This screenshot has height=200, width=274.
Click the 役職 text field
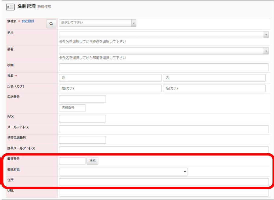click(x=164, y=67)
